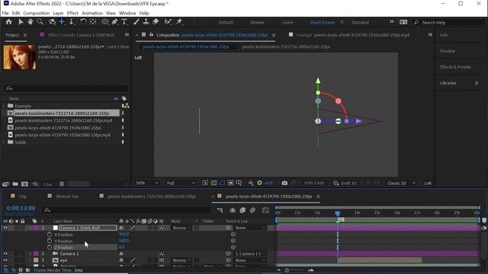The height and width of the screenshot is (274, 488).
Task: Open the Composition menu
Action: [x=37, y=13]
